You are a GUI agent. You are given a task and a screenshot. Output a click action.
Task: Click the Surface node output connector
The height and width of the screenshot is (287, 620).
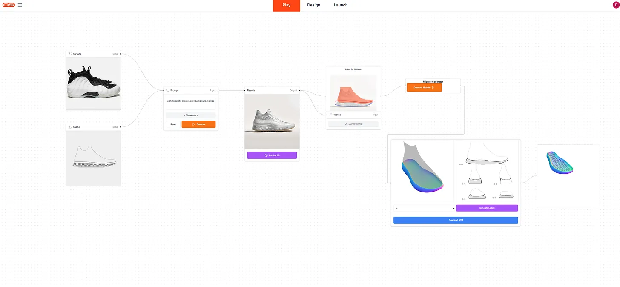coord(121,54)
